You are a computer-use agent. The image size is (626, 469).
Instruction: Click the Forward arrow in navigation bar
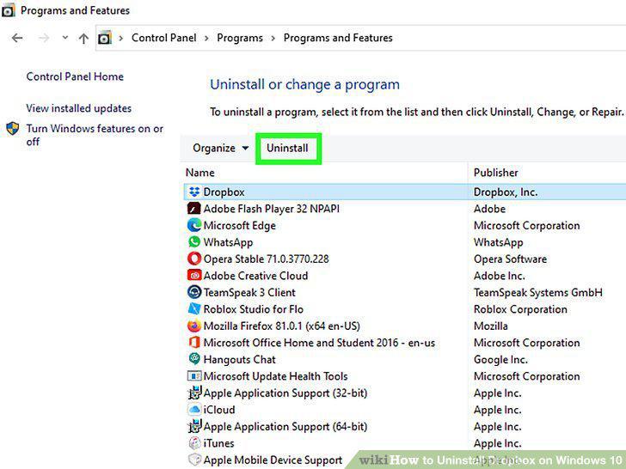(x=44, y=39)
